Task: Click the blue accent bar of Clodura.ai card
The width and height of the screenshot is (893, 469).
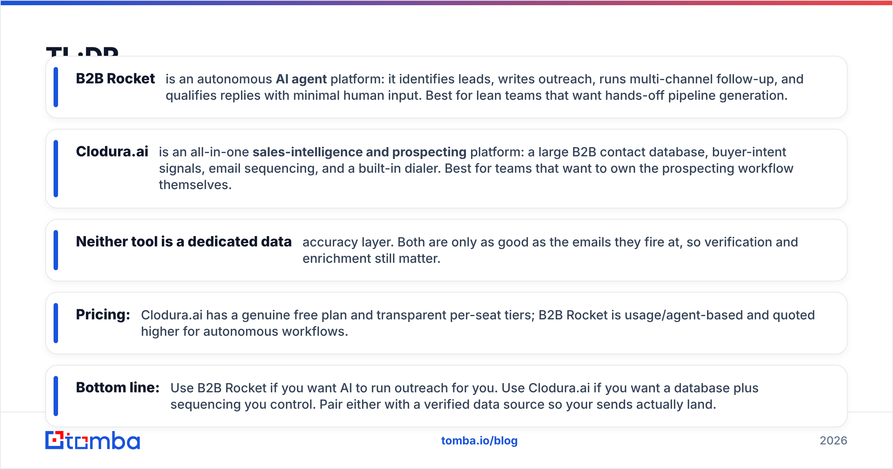Action: coord(56,169)
